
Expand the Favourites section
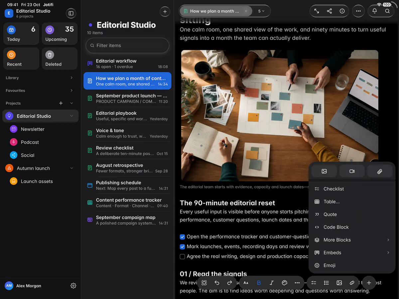click(71, 90)
